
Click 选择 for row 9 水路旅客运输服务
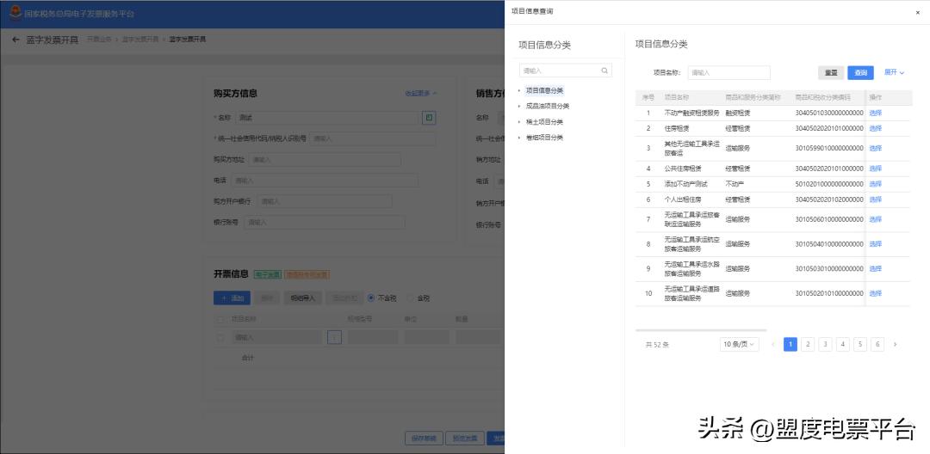[x=876, y=269]
